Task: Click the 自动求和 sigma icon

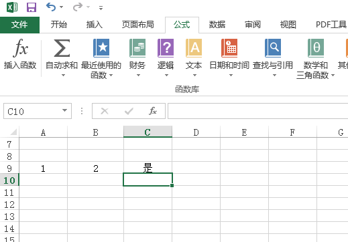Action: (x=62, y=48)
